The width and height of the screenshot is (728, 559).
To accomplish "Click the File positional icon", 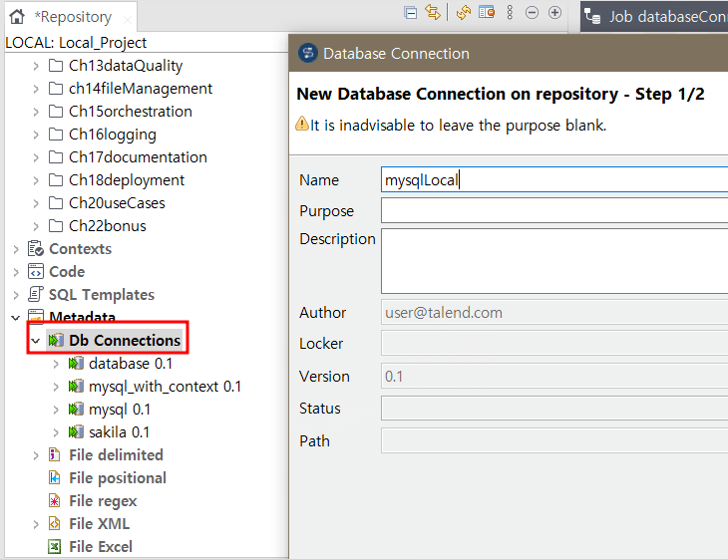I will coord(54,478).
